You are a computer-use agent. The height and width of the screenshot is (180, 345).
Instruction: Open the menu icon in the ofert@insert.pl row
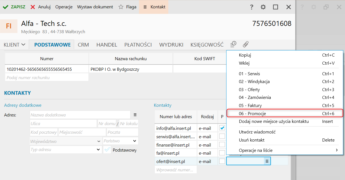267,161
